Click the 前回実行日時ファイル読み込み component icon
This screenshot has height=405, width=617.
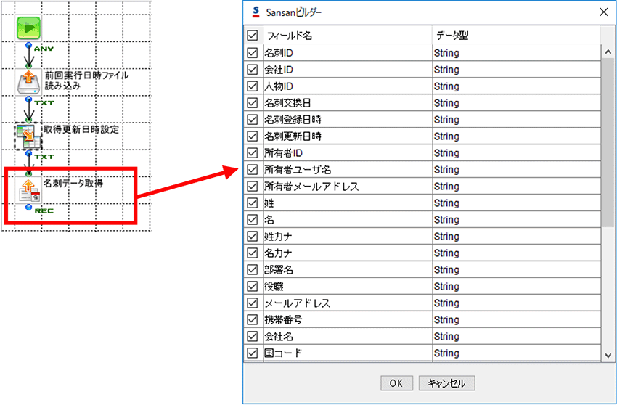coord(28,82)
